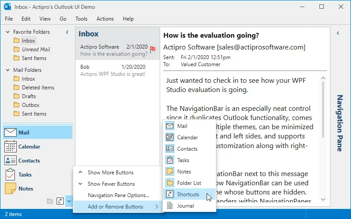Open Folder List via small folder icon at bottom
This screenshot has width=351, height=219.
[x=50, y=201]
